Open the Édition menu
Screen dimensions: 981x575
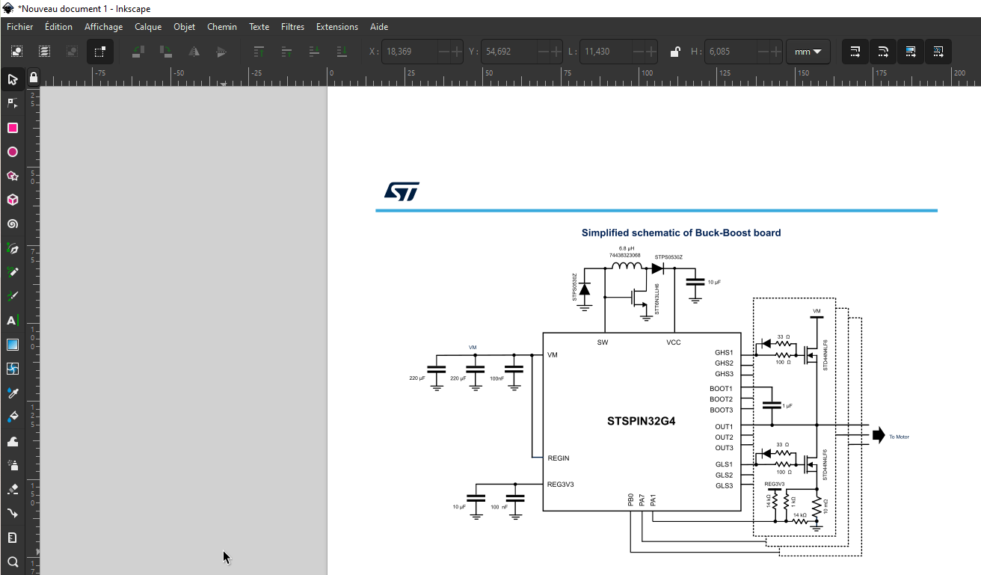point(58,27)
